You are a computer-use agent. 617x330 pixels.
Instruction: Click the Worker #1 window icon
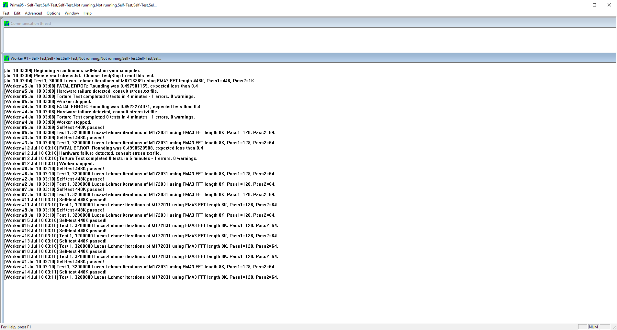(x=7, y=58)
